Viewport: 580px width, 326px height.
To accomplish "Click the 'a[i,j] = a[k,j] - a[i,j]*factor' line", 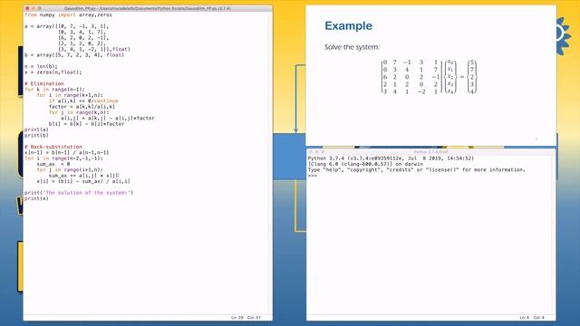I will point(108,118).
